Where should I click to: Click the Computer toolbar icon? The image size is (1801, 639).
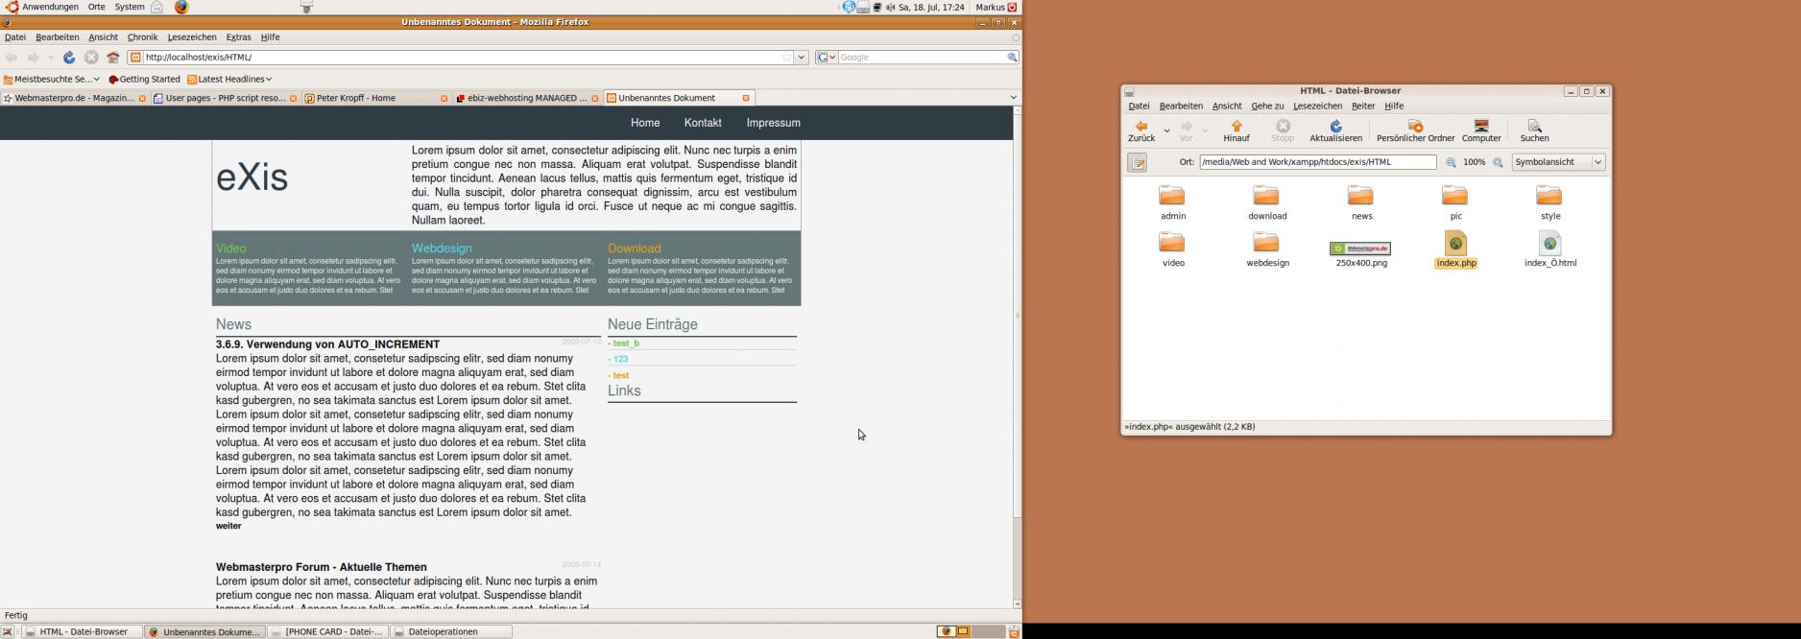tap(1480, 127)
